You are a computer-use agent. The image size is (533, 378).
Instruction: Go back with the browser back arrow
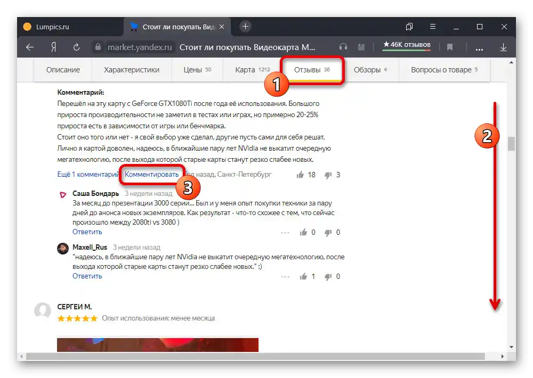[x=30, y=47]
